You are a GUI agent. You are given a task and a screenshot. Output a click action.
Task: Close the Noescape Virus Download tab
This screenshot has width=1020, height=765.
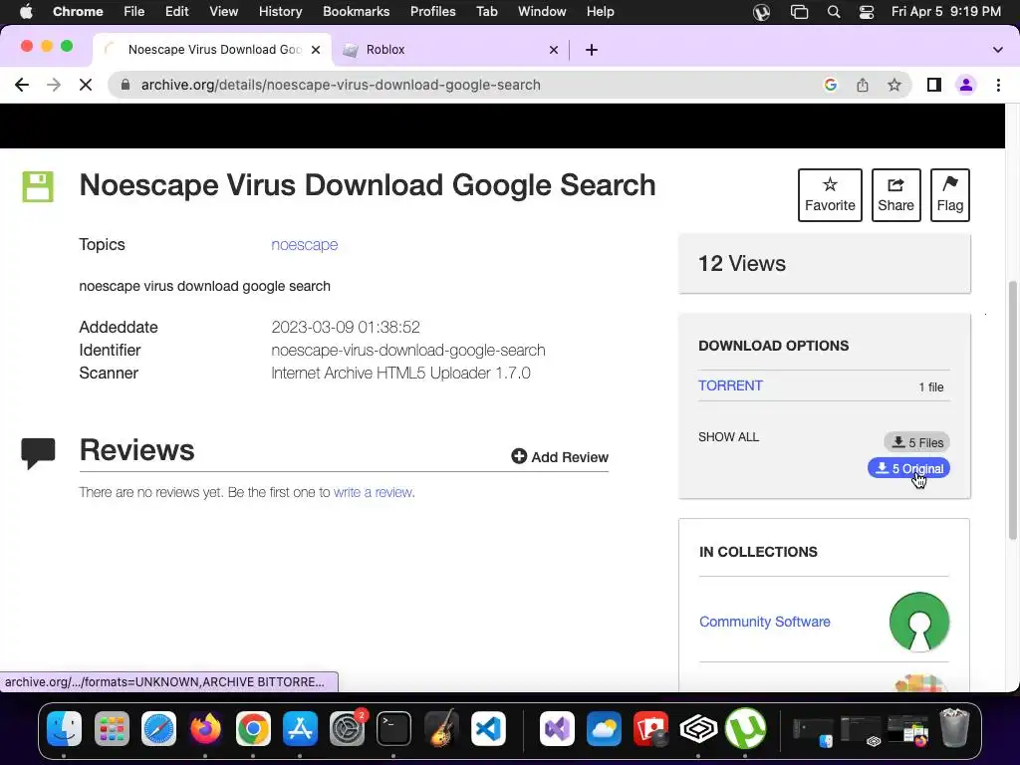pyautogui.click(x=316, y=50)
